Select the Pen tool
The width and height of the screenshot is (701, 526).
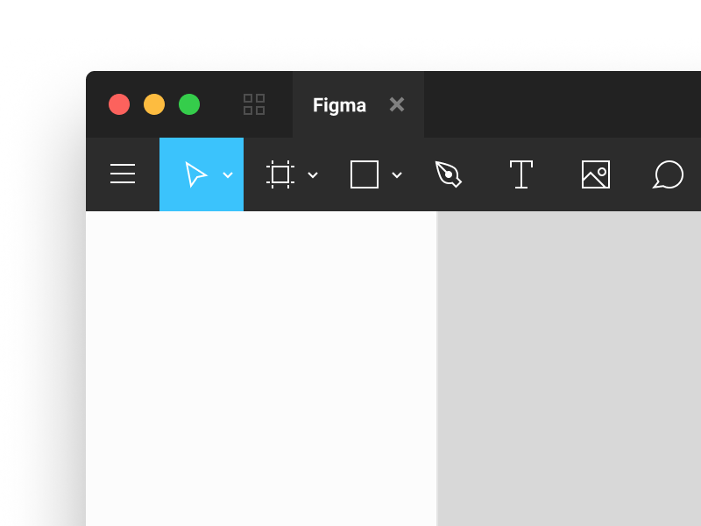pyautogui.click(x=448, y=174)
